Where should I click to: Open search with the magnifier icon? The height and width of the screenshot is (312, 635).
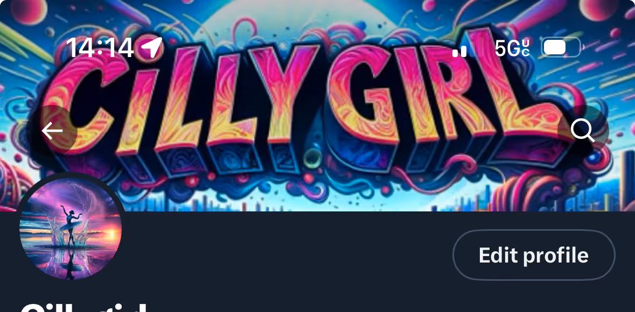coord(583,131)
